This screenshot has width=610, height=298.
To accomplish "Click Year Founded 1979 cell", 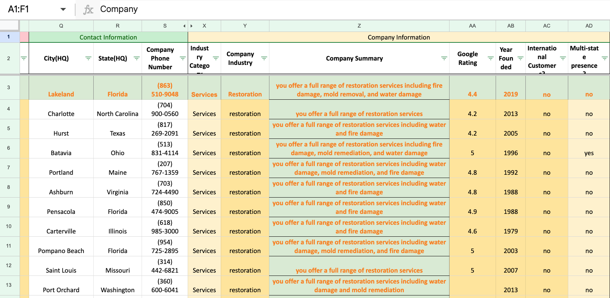I will tap(511, 227).
